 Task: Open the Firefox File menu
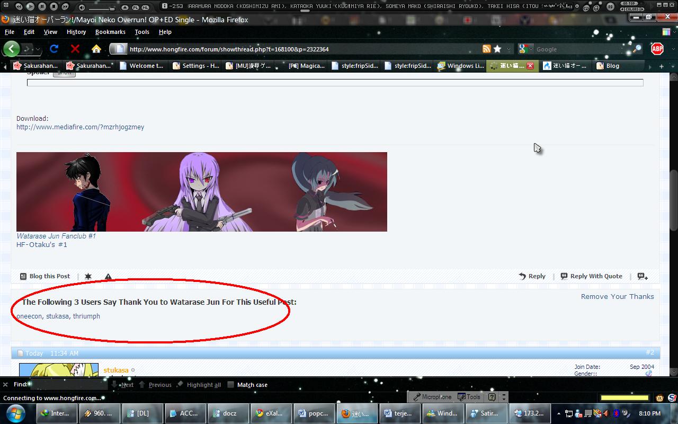[x=10, y=32]
